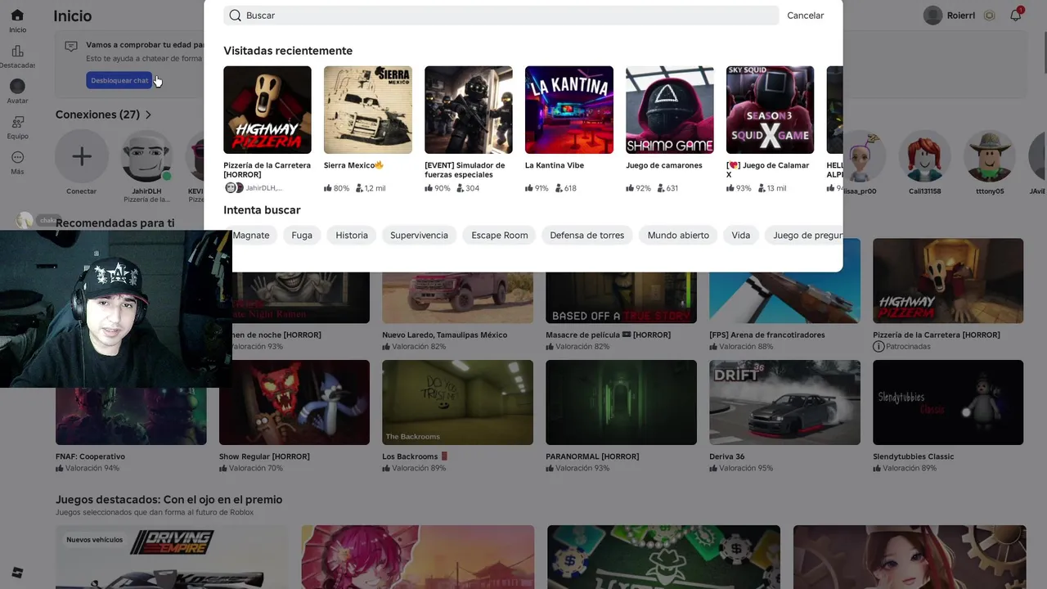Click the Patrocinadas info icon
Screen dimensions: 1047x589
pyautogui.click(x=878, y=347)
